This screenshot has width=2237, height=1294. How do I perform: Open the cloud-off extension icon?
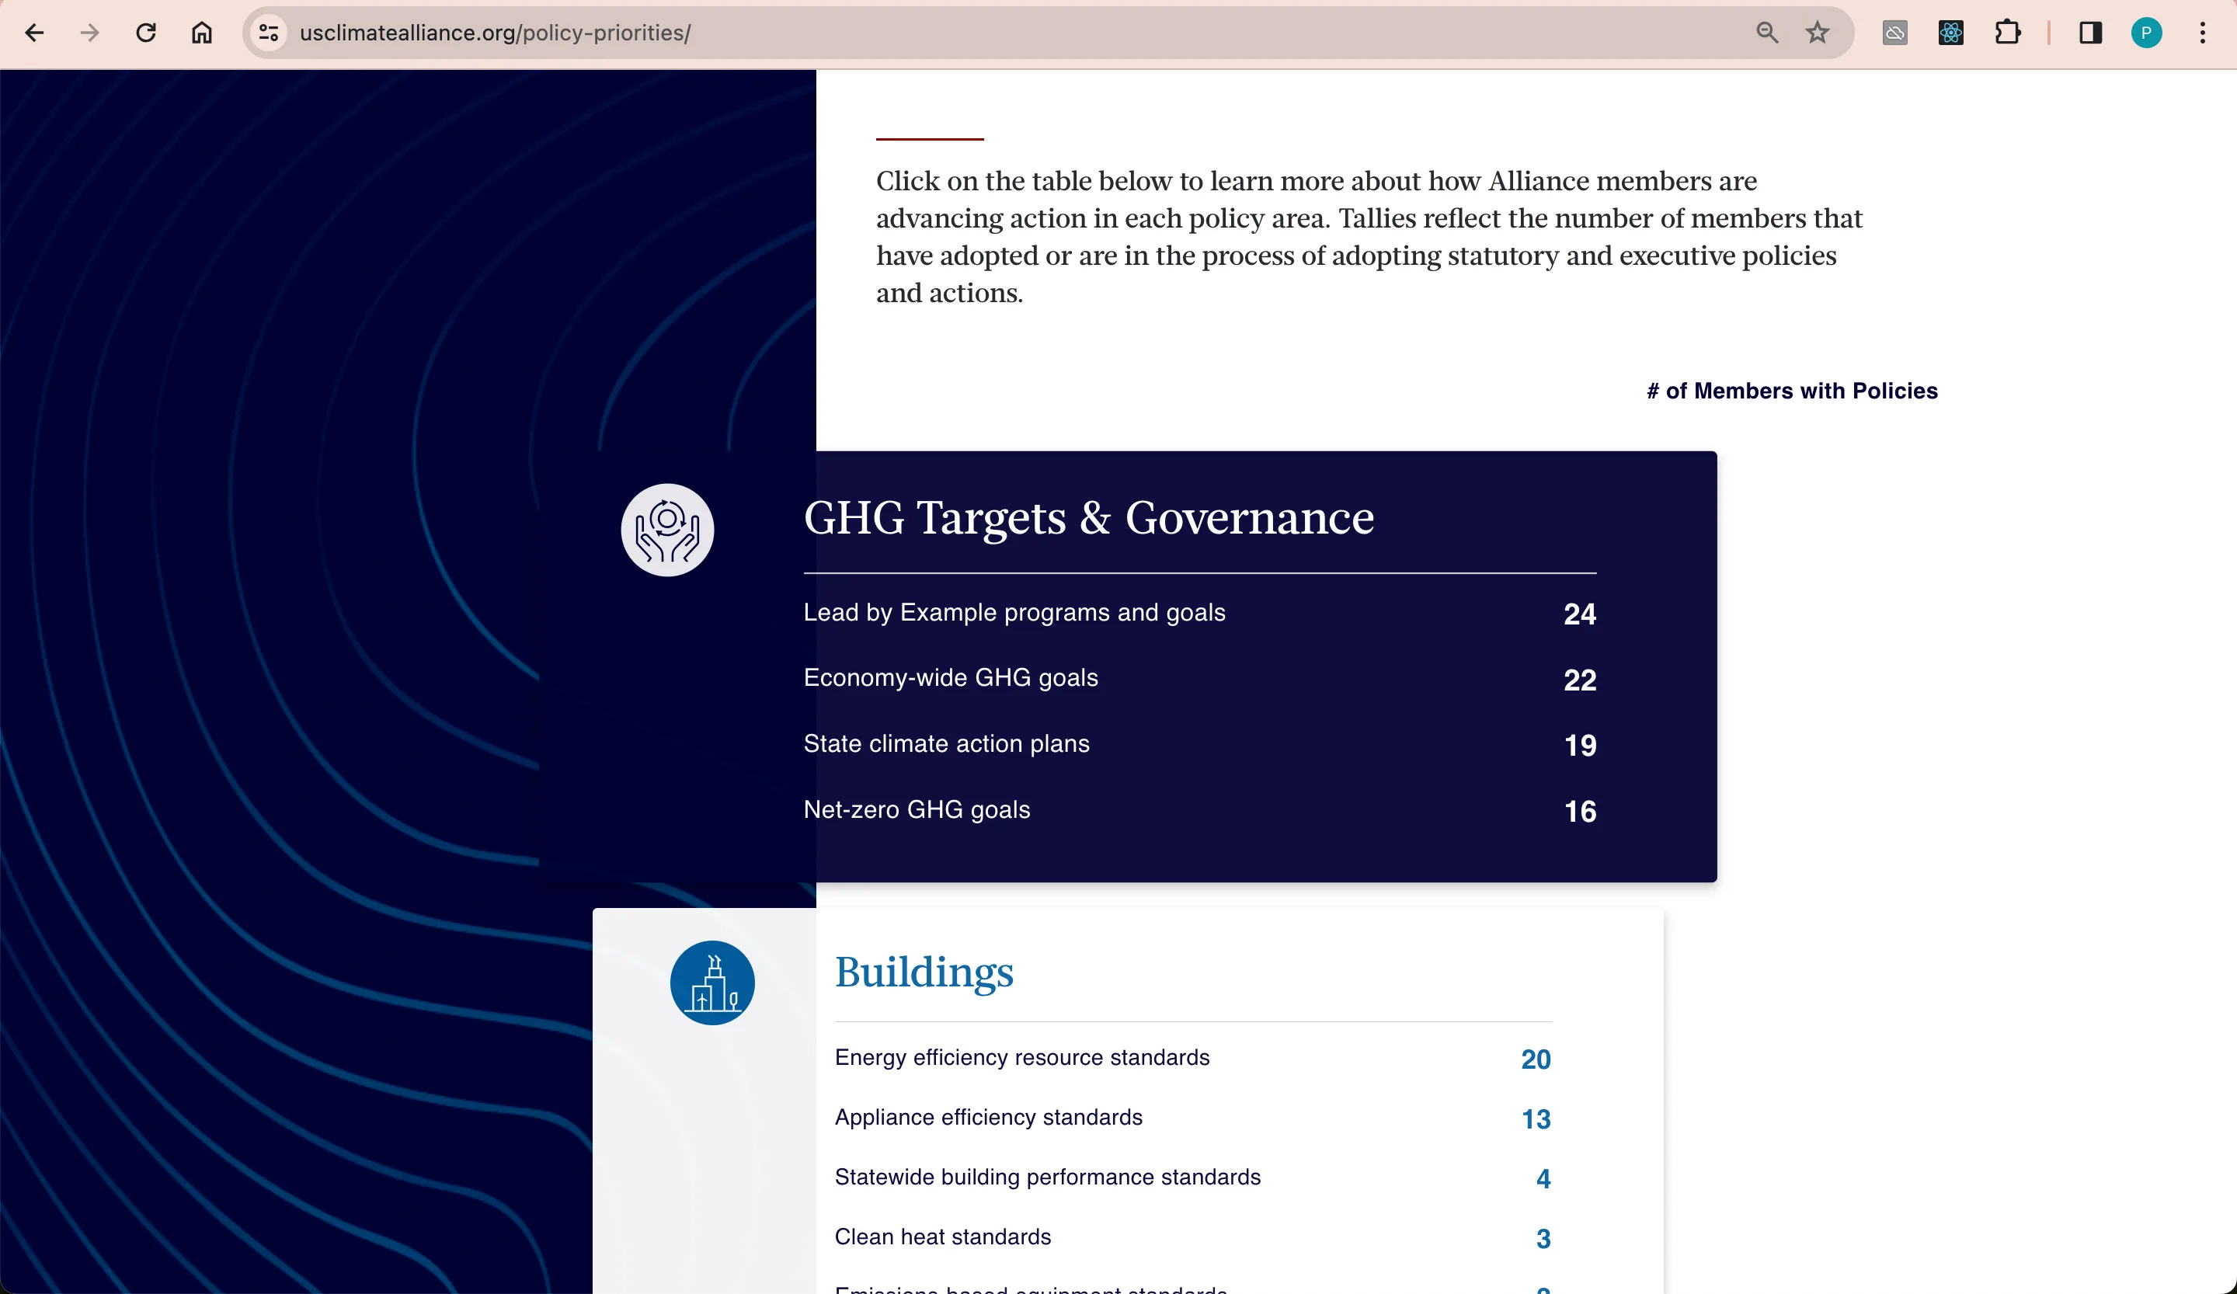click(1894, 33)
